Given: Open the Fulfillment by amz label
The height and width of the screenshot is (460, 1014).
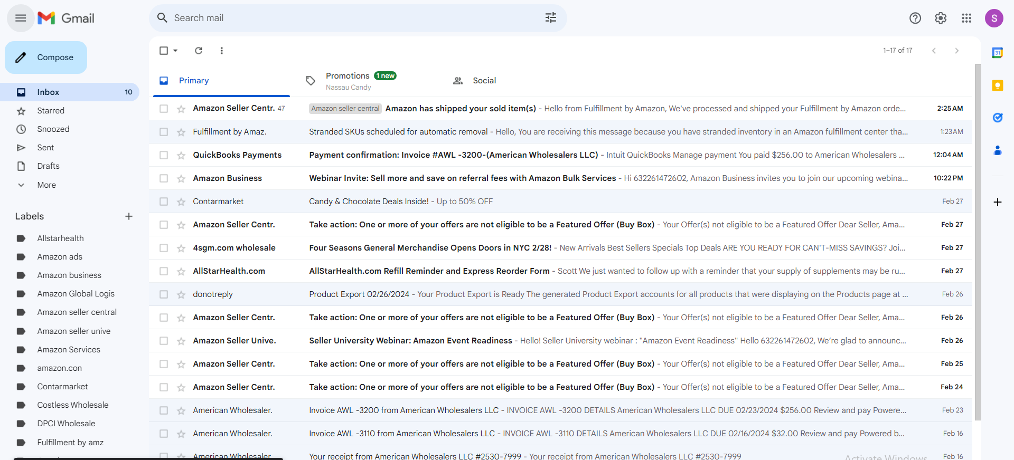Looking at the screenshot, I should click(x=70, y=443).
